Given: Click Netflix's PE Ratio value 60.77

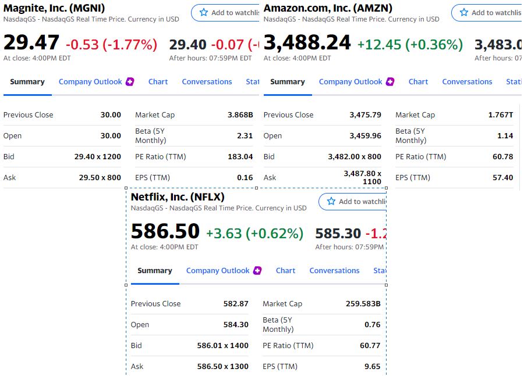Looking at the screenshot, I should pos(370,345).
